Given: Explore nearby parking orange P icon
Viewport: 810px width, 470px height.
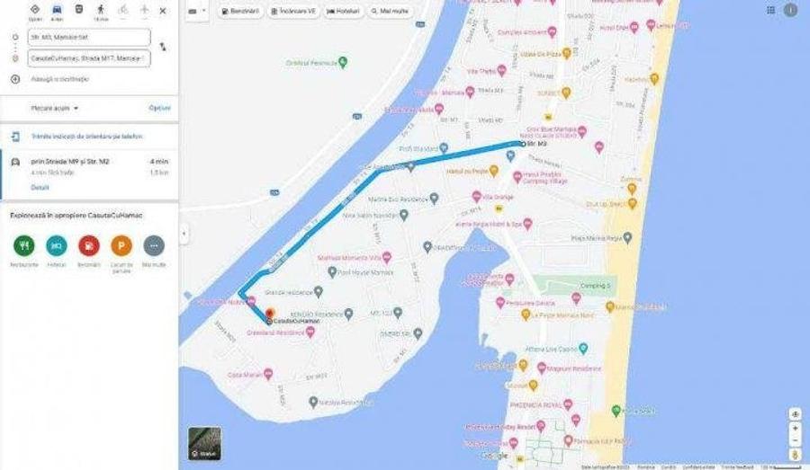Looking at the screenshot, I should click(x=121, y=245).
